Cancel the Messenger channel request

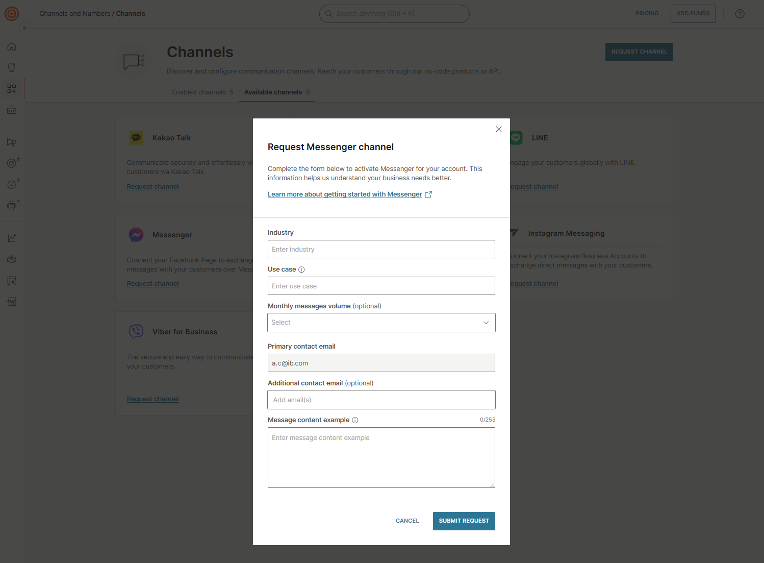[407, 521]
